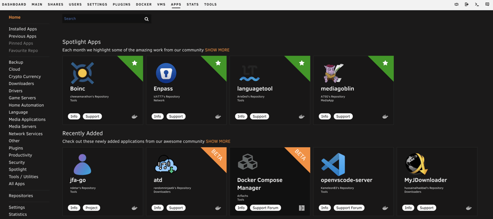
Task: Open Installed Apps in sidebar
Action: pyautogui.click(x=23, y=29)
